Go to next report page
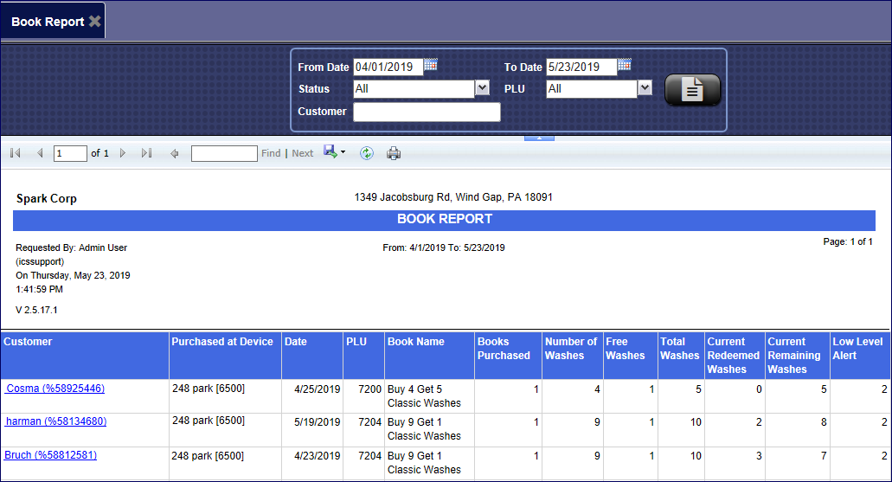Viewport: 892px width, 482px height. (123, 153)
